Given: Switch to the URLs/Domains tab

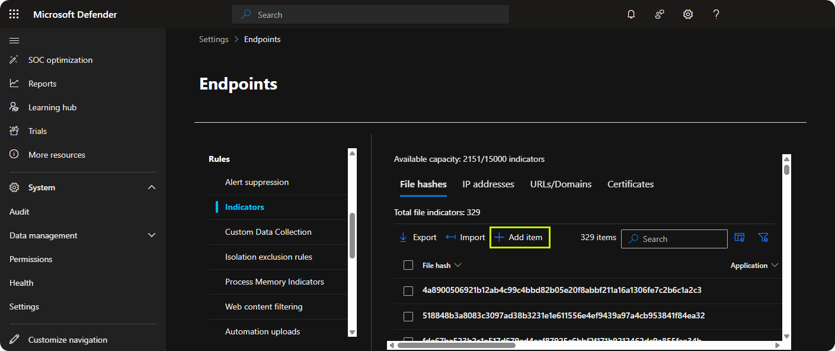Looking at the screenshot, I should (561, 184).
